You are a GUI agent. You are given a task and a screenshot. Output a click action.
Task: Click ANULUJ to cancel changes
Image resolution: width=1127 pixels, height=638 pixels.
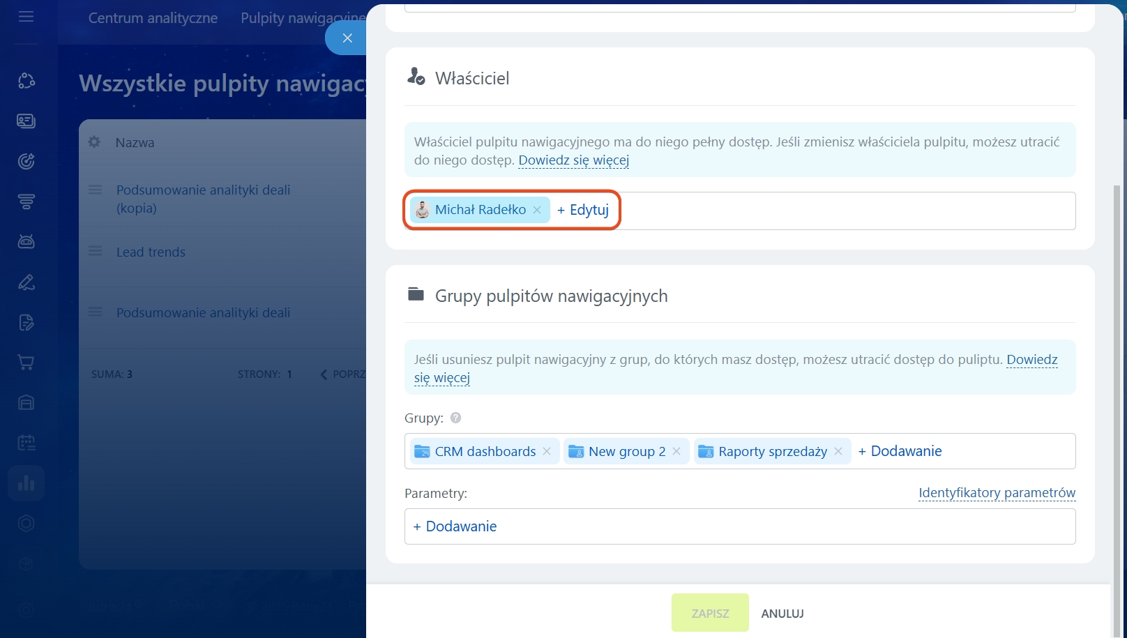pos(782,614)
